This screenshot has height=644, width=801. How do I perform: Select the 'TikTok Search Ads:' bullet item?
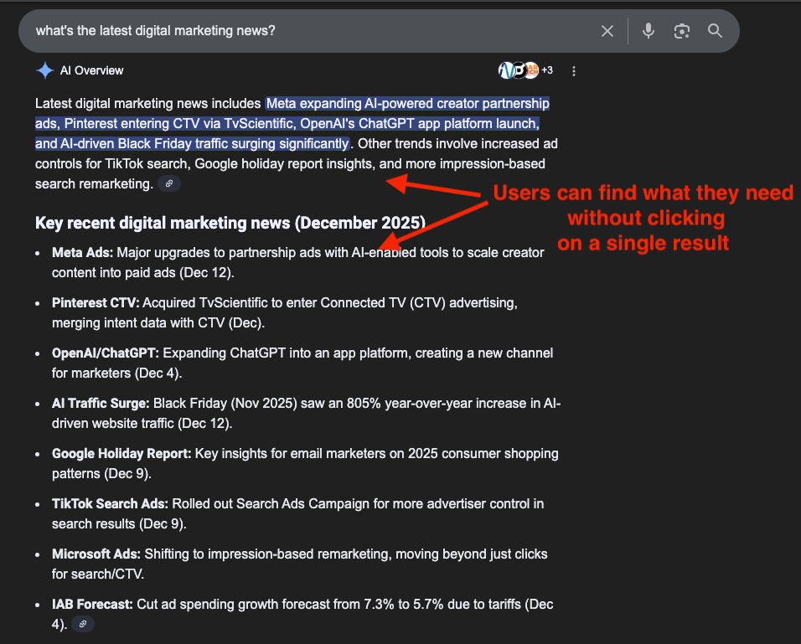pyautogui.click(x=110, y=504)
